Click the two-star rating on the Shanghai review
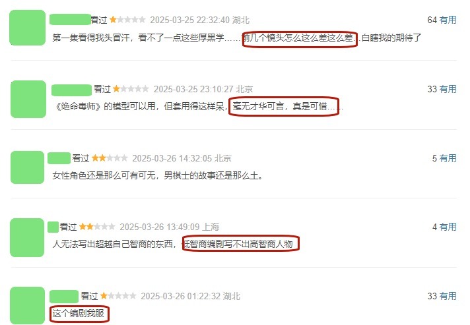This screenshot has width=470, height=325. pyautogui.click(x=97, y=227)
